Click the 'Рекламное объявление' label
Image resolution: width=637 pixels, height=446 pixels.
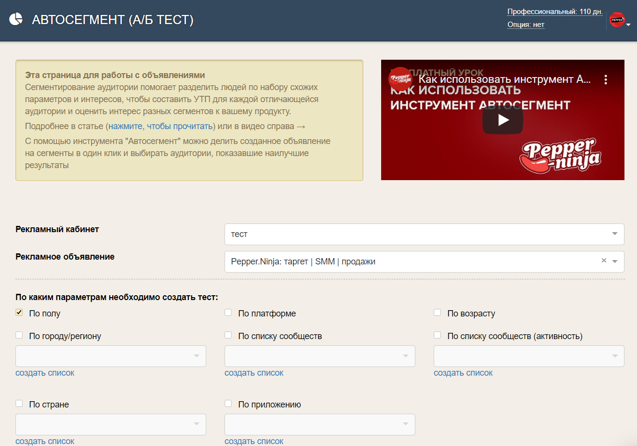tap(65, 257)
